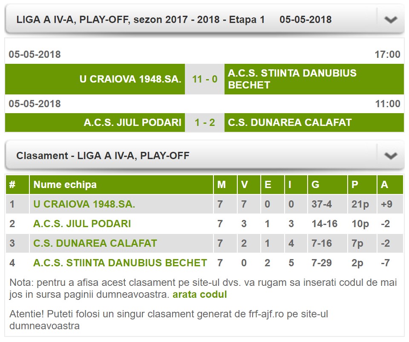Click the 1 - 2 match score
409x342 pixels.
tap(204, 123)
